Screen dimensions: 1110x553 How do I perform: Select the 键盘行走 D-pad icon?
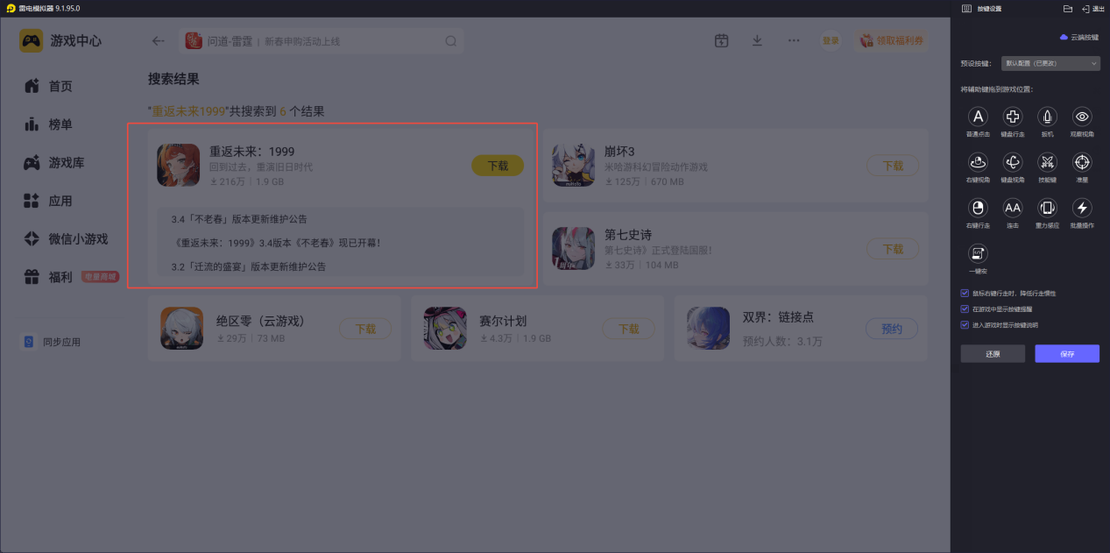click(1013, 117)
